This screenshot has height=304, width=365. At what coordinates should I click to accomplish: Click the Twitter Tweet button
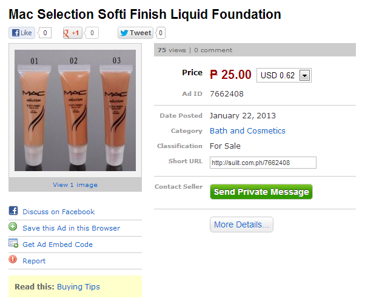[136, 33]
